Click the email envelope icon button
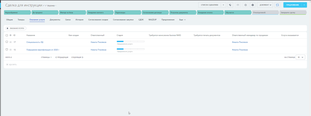Image resolution: width=311 pixels, height=116 pixels. click(x=238, y=5)
